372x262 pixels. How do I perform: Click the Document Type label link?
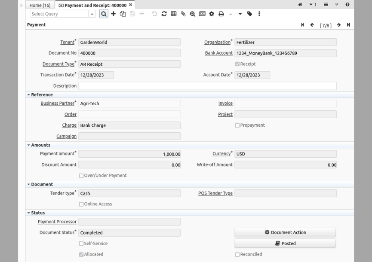point(58,64)
